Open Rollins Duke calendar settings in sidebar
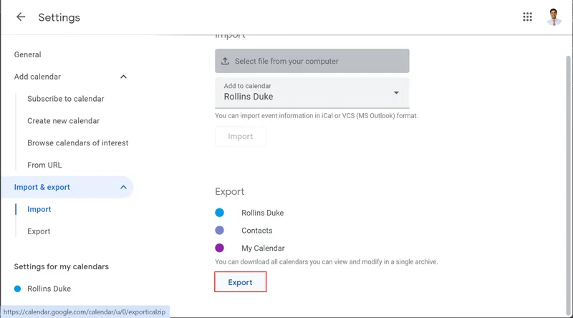Screen dimensions: 573x318 tap(49, 289)
